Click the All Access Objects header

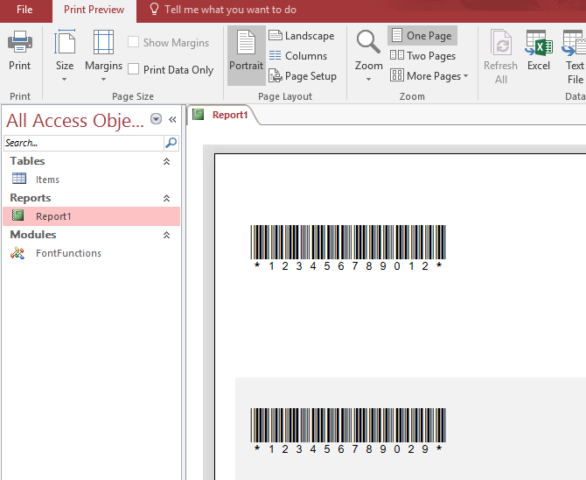[x=74, y=121]
